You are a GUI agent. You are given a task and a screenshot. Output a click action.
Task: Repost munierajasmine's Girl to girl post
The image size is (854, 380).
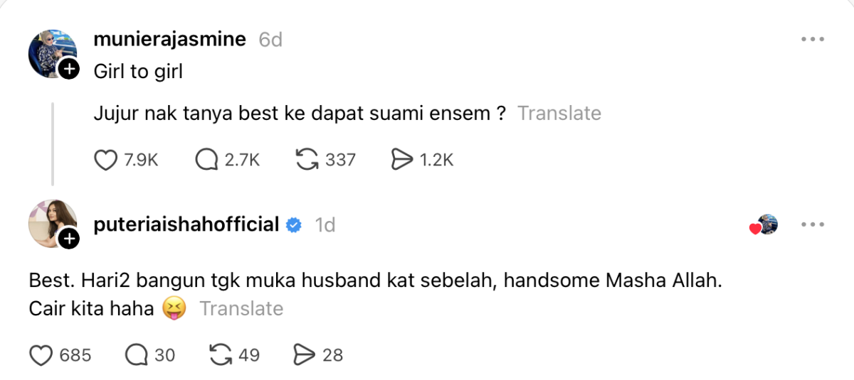click(307, 161)
